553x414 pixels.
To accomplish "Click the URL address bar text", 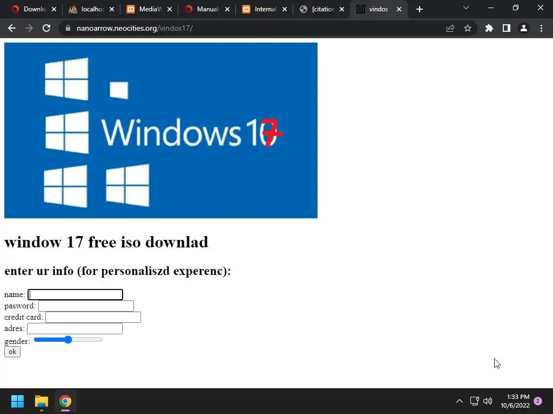I will point(134,28).
